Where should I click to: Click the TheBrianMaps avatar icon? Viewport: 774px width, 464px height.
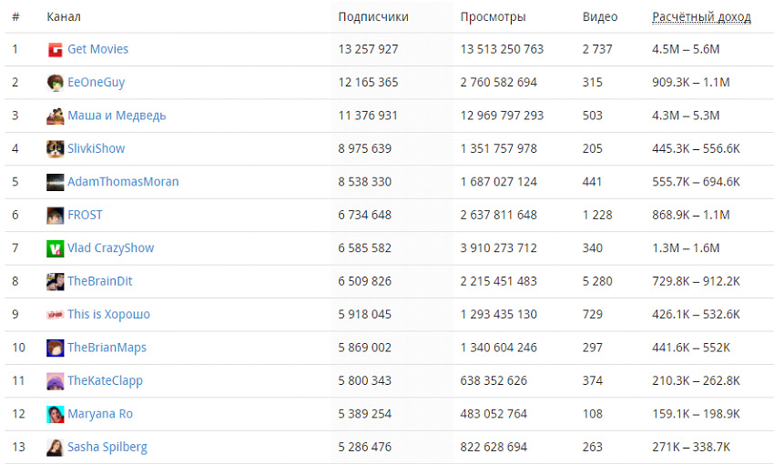(x=56, y=348)
